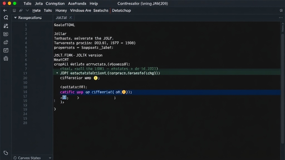Click the line starting 'cropAll'

(x=92, y=64)
